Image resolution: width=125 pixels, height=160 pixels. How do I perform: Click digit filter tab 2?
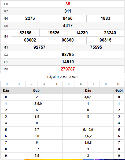(31, 84)
